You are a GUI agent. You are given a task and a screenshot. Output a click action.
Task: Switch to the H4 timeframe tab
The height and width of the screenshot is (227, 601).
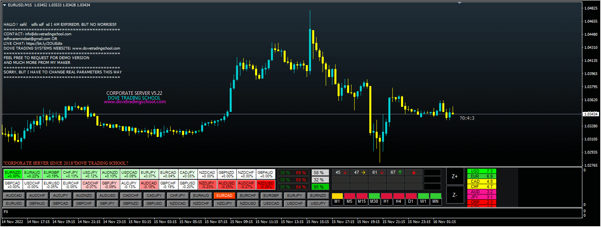pos(399,202)
